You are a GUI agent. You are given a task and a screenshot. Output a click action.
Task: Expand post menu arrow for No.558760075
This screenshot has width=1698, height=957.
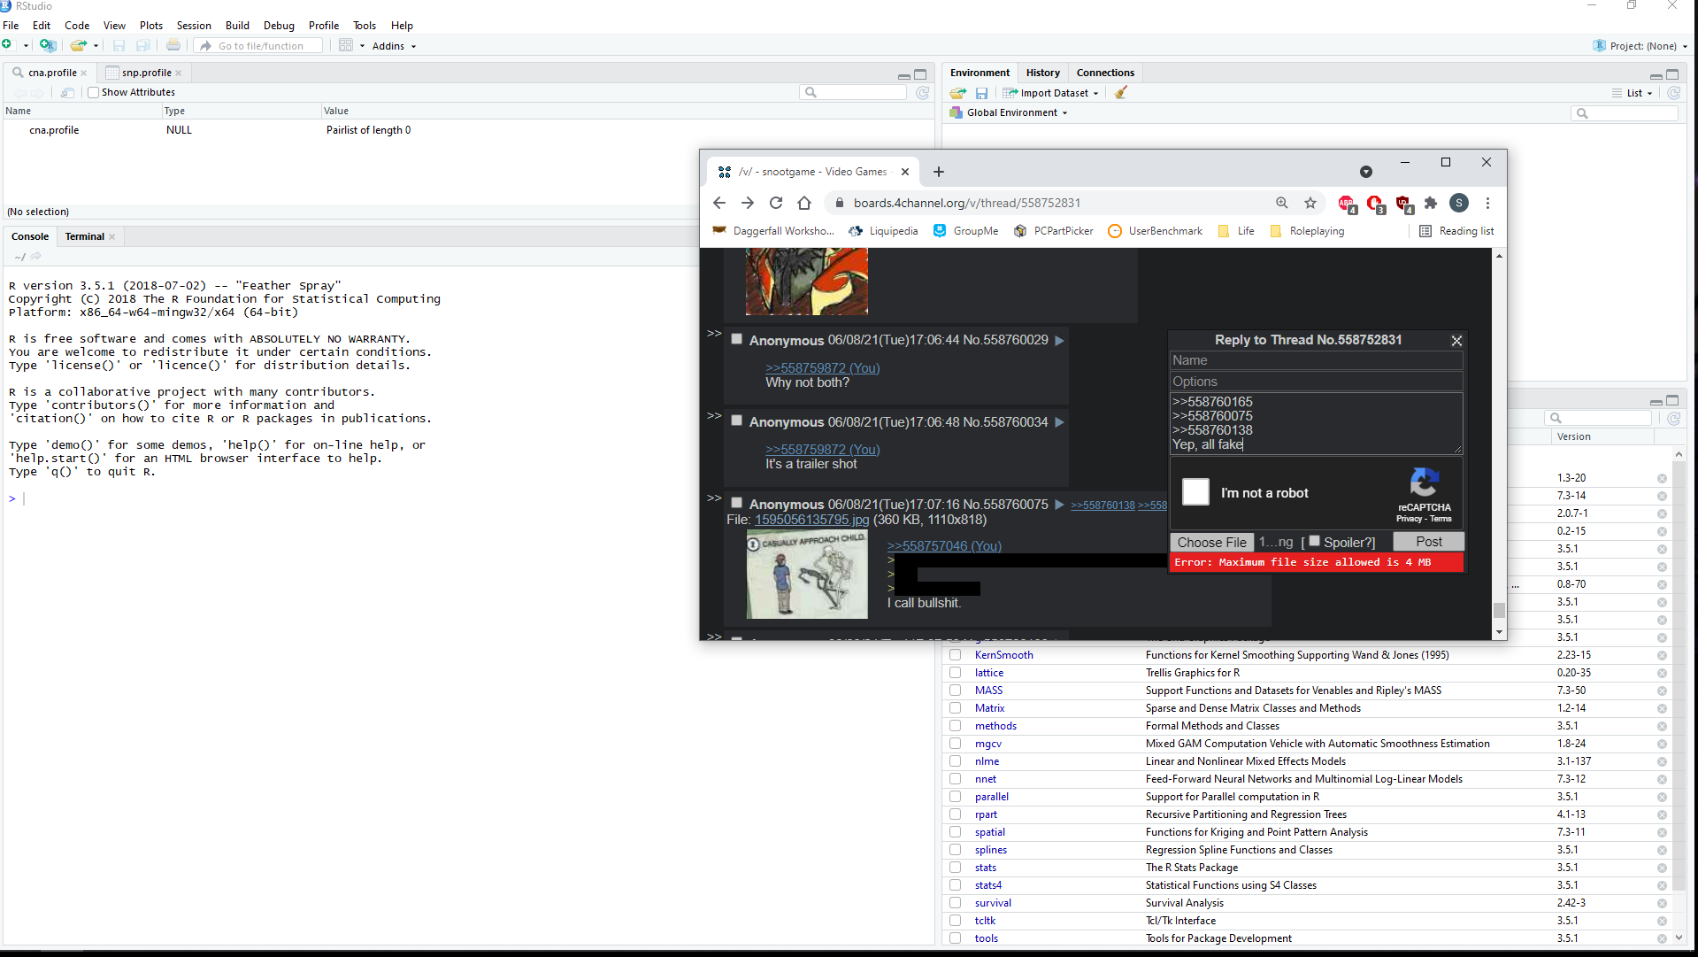(1059, 505)
